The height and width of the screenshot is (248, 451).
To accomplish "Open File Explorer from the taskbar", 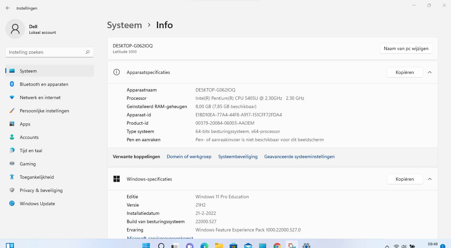I will tap(219, 246).
